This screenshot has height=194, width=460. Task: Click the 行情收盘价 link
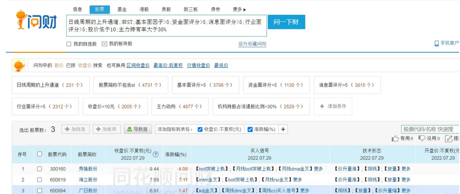(x=198, y=65)
